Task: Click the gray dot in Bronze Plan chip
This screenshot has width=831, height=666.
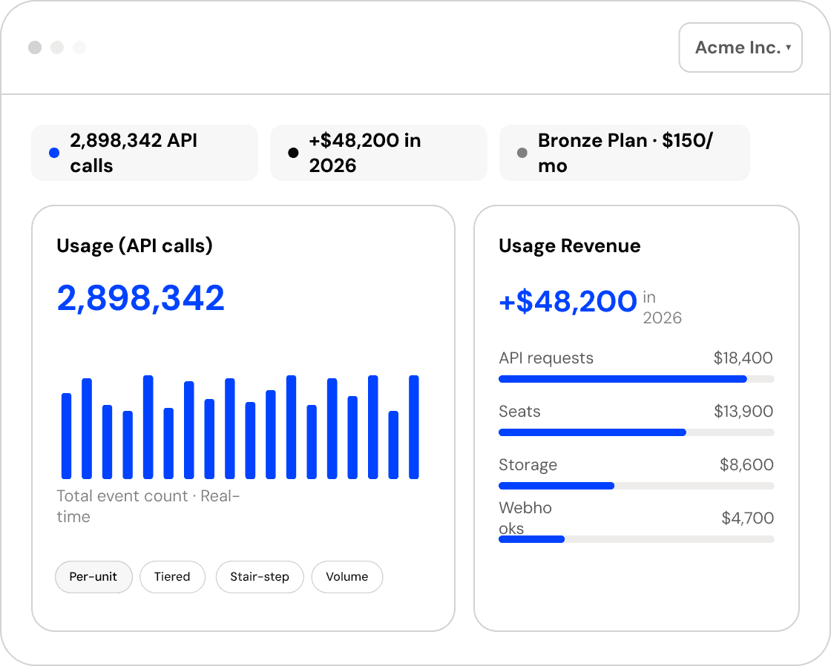Action: click(522, 153)
